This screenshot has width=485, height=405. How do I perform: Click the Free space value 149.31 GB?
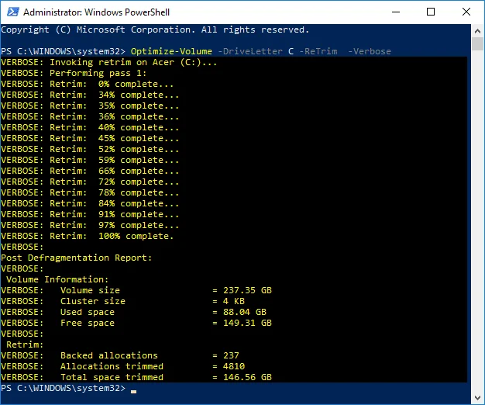(247, 323)
